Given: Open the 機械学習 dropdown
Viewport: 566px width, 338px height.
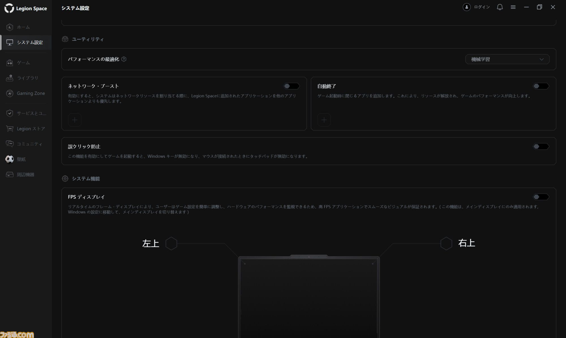Looking at the screenshot, I should 507,59.
